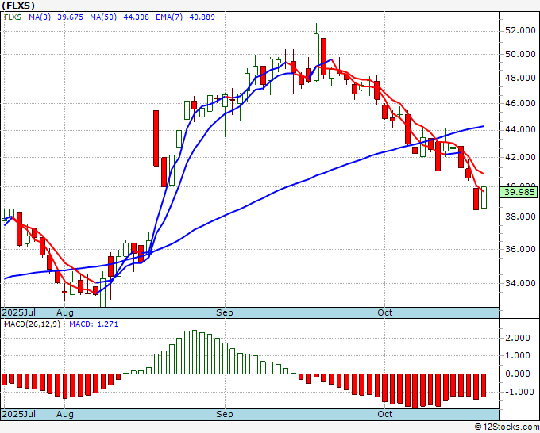Click the EMA(7) value 40.889
The image size is (540, 433).
202,17
